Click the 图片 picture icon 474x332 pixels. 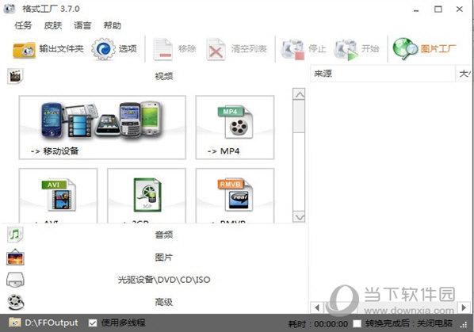pos(15,257)
